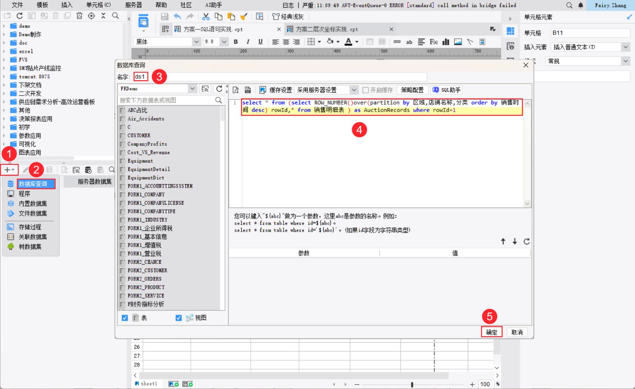This screenshot has width=635, height=389.
Task: Open the 采用服务器设置 dropdown
Action: point(354,90)
